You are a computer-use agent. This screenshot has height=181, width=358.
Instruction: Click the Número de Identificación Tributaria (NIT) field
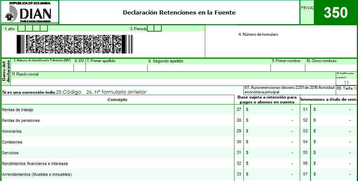pyautogui.click(x=42, y=68)
